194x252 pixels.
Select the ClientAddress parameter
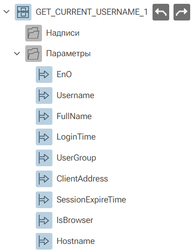coord(82,179)
